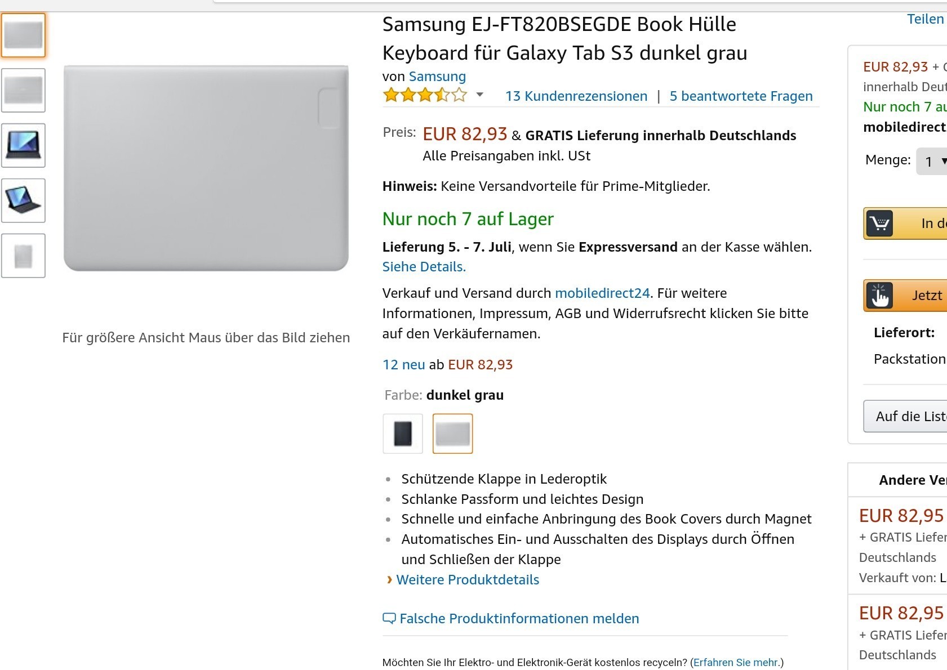Choose the black color swatch
This screenshot has height=670, width=947.
click(x=402, y=434)
